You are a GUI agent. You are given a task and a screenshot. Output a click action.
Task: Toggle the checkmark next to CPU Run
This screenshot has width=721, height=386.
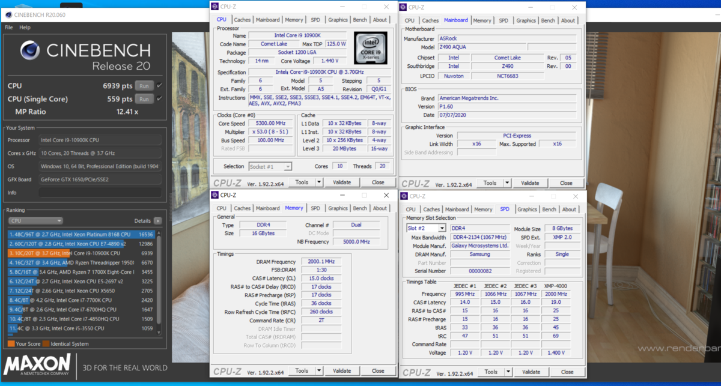159,85
